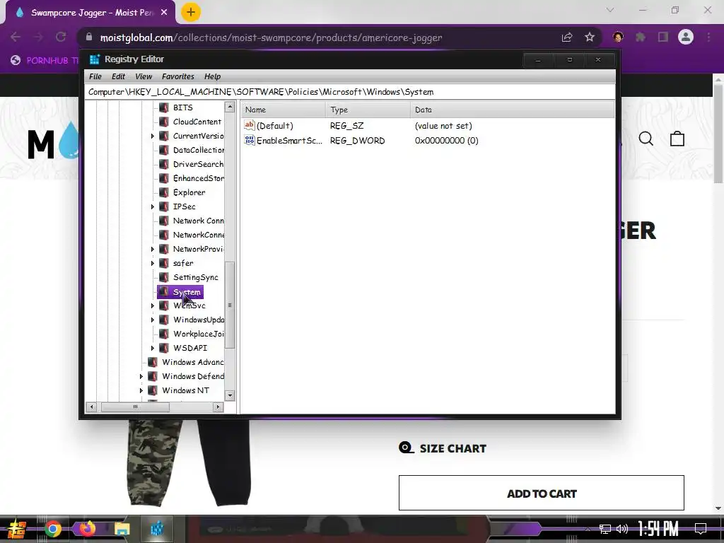Open the site search magnifier icon
724x543 pixels.
click(x=646, y=139)
